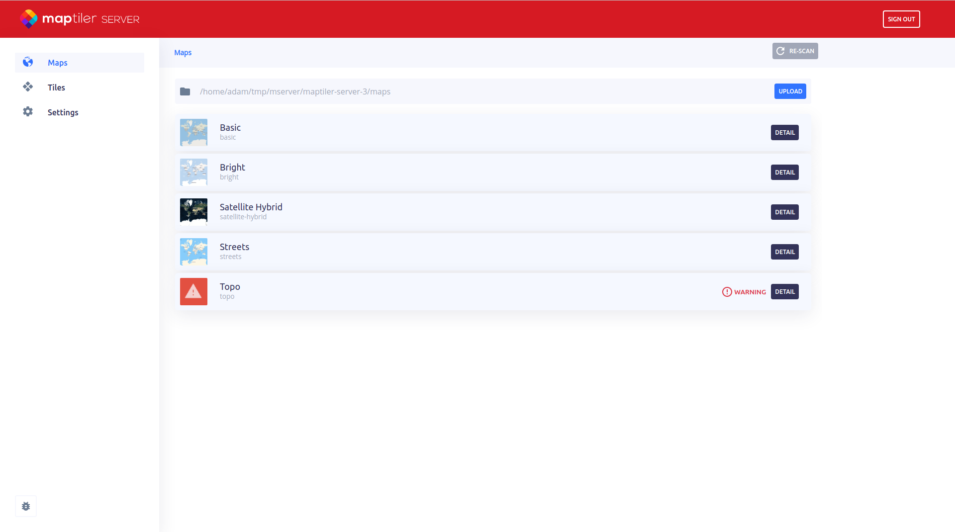This screenshot has width=955, height=532.
Task: Click the Streets map thumbnail
Action: [x=193, y=252]
